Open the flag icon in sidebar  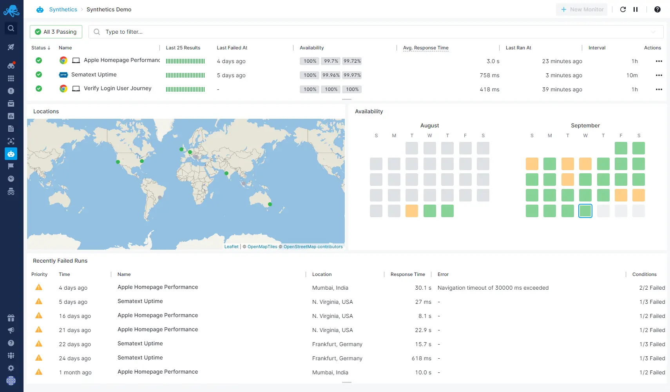(11, 166)
